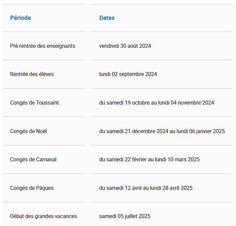Click the Toussaint dates from 19 octobre
This screenshot has width=236, height=226.
tap(157, 103)
